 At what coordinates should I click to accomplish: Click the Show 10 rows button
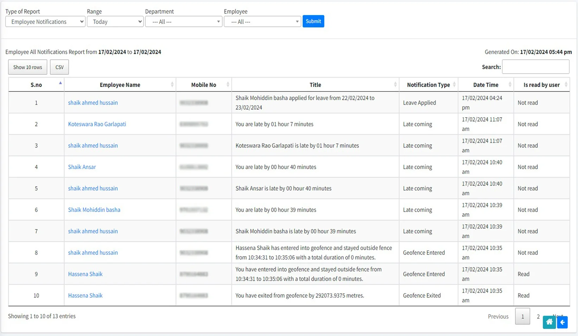point(27,67)
